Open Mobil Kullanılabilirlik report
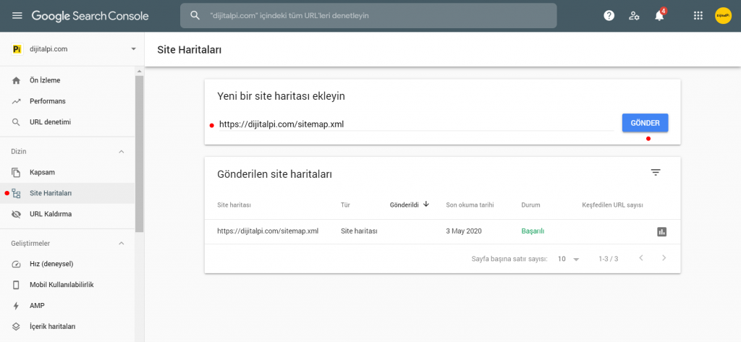The width and height of the screenshot is (741, 342). tap(62, 285)
